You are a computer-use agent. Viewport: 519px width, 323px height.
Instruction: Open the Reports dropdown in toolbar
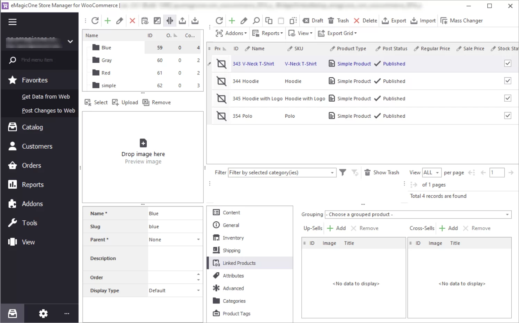click(268, 33)
